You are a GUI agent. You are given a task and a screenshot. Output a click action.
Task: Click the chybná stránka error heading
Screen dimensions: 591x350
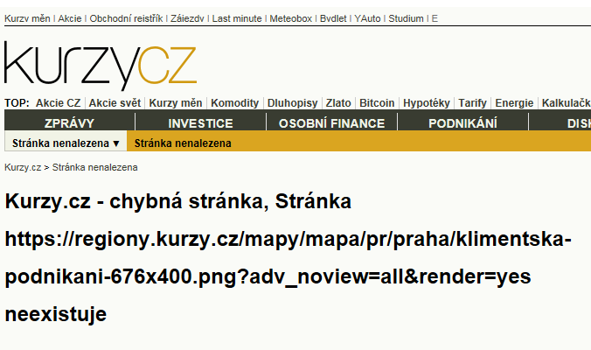coord(288,257)
